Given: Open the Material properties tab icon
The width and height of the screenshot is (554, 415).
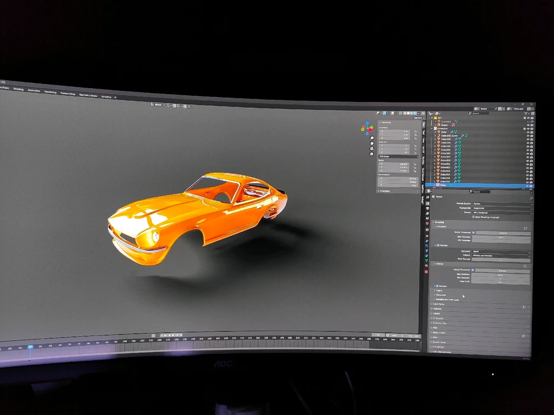Looking at the screenshot, I should [x=426, y=265].
